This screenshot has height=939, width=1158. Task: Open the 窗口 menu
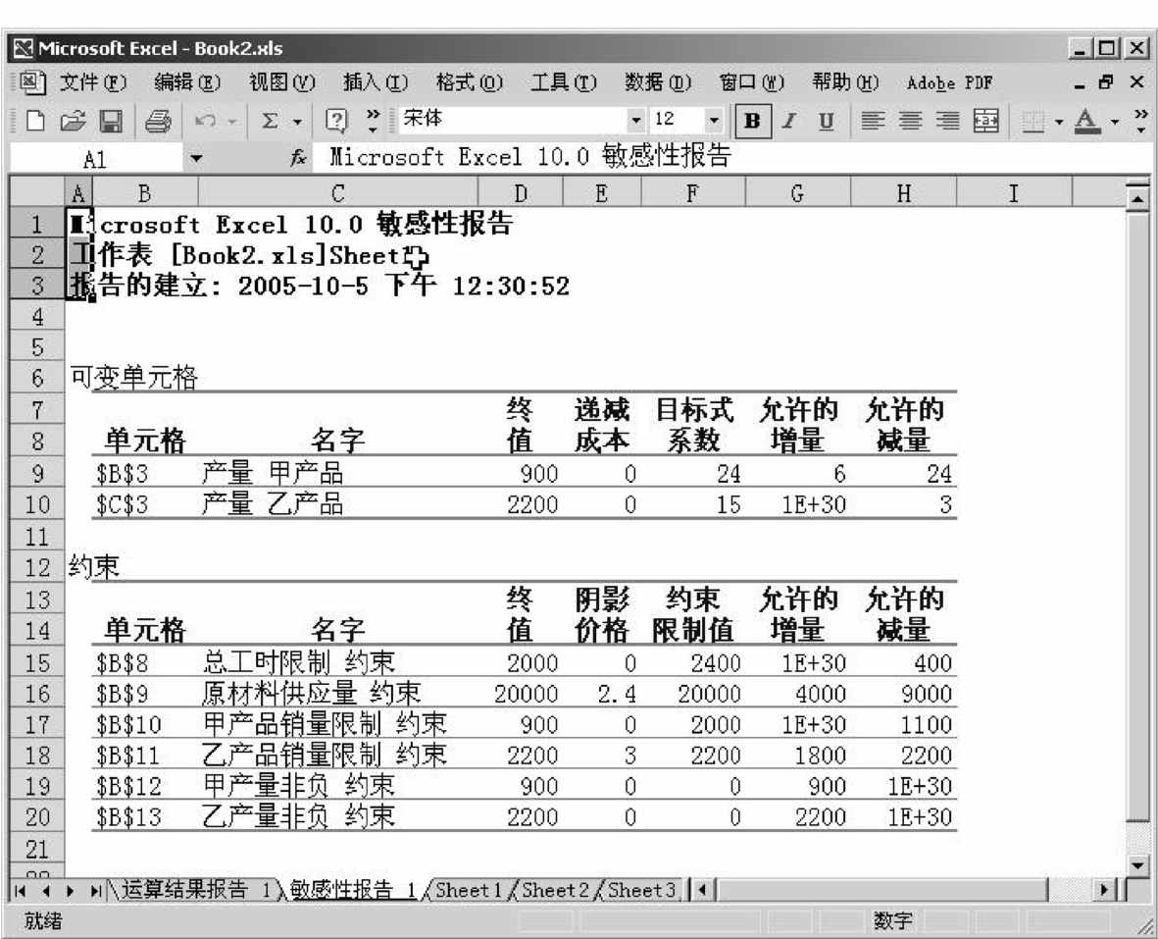point(752,82)
